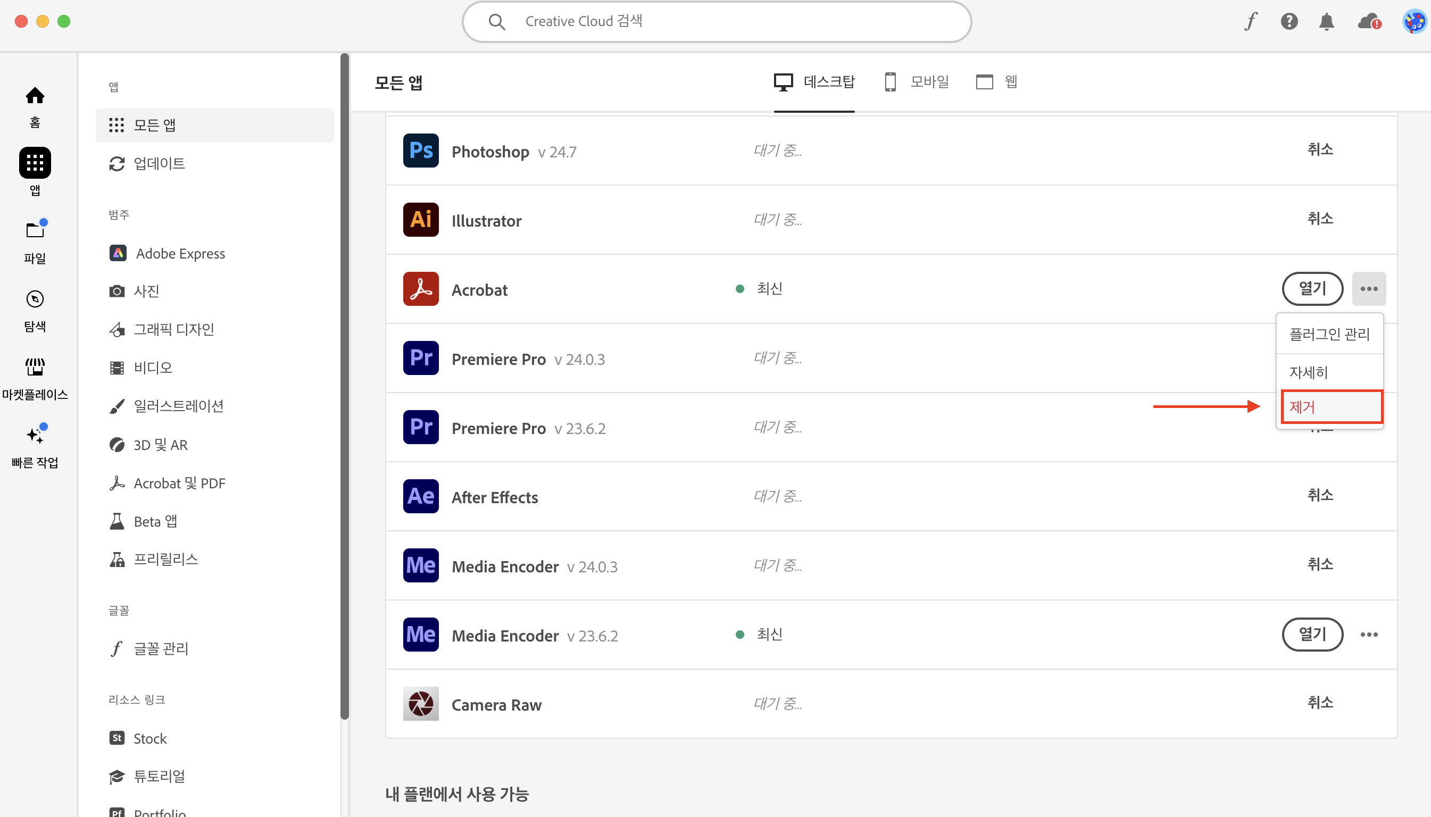Click the help question mark icon
The image size is (1431, 817).
click(x=1289, y=21)
